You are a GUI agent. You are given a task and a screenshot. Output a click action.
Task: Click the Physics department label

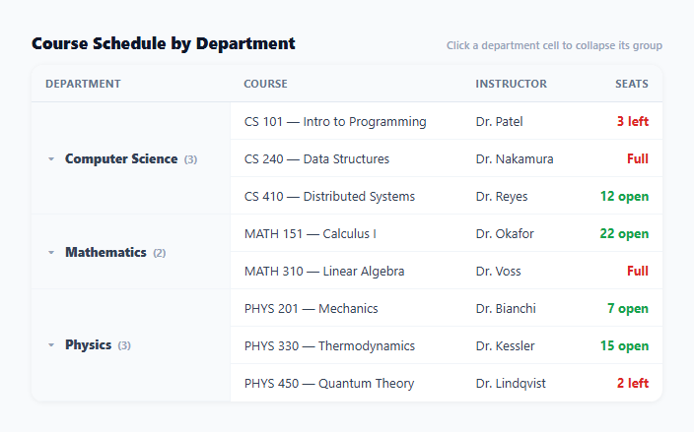[88, 344]
